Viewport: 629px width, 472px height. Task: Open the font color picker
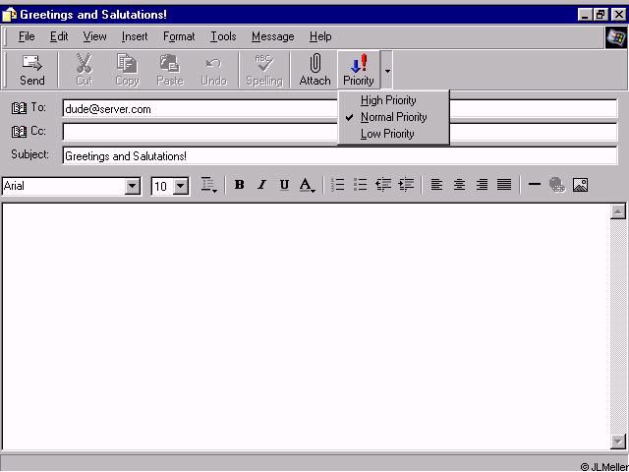click(x=308, y=185)
